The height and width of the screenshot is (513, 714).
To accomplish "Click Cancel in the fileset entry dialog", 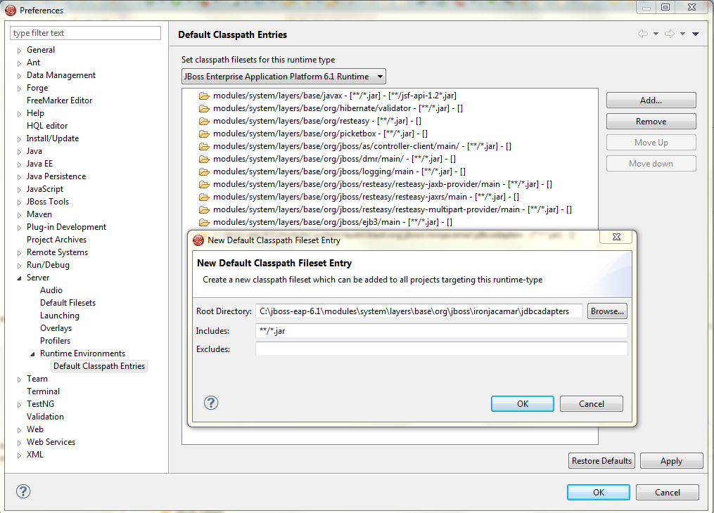I will pos(591,404).
